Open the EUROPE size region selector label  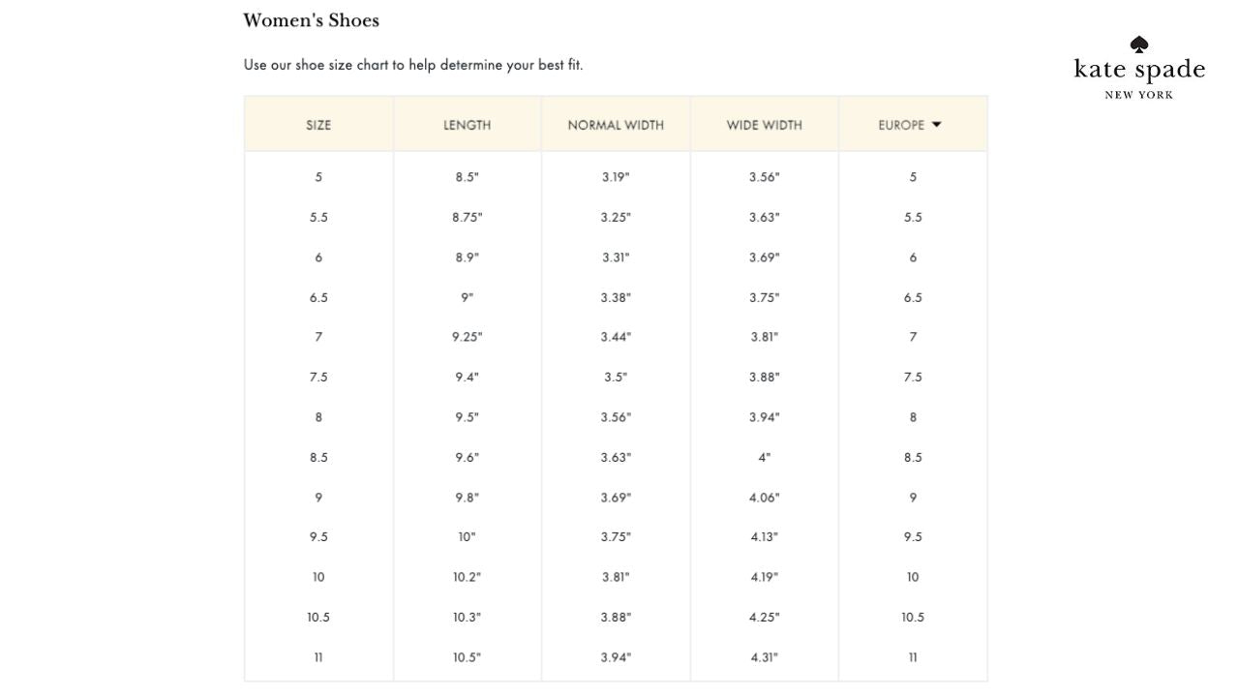(901, 125)
